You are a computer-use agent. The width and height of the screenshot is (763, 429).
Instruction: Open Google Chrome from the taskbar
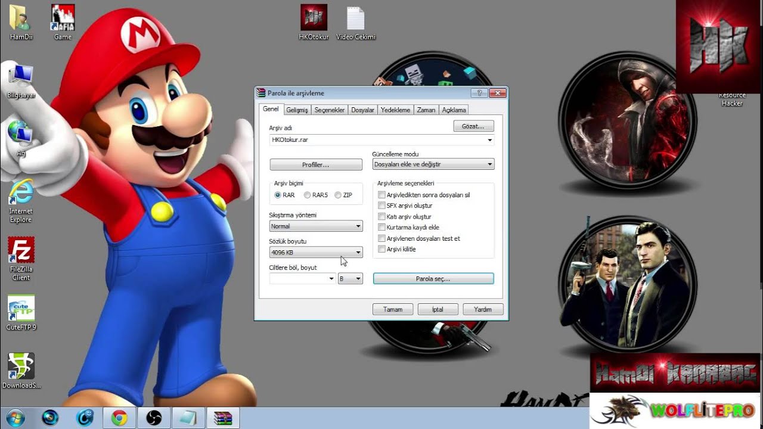point(119,418)
